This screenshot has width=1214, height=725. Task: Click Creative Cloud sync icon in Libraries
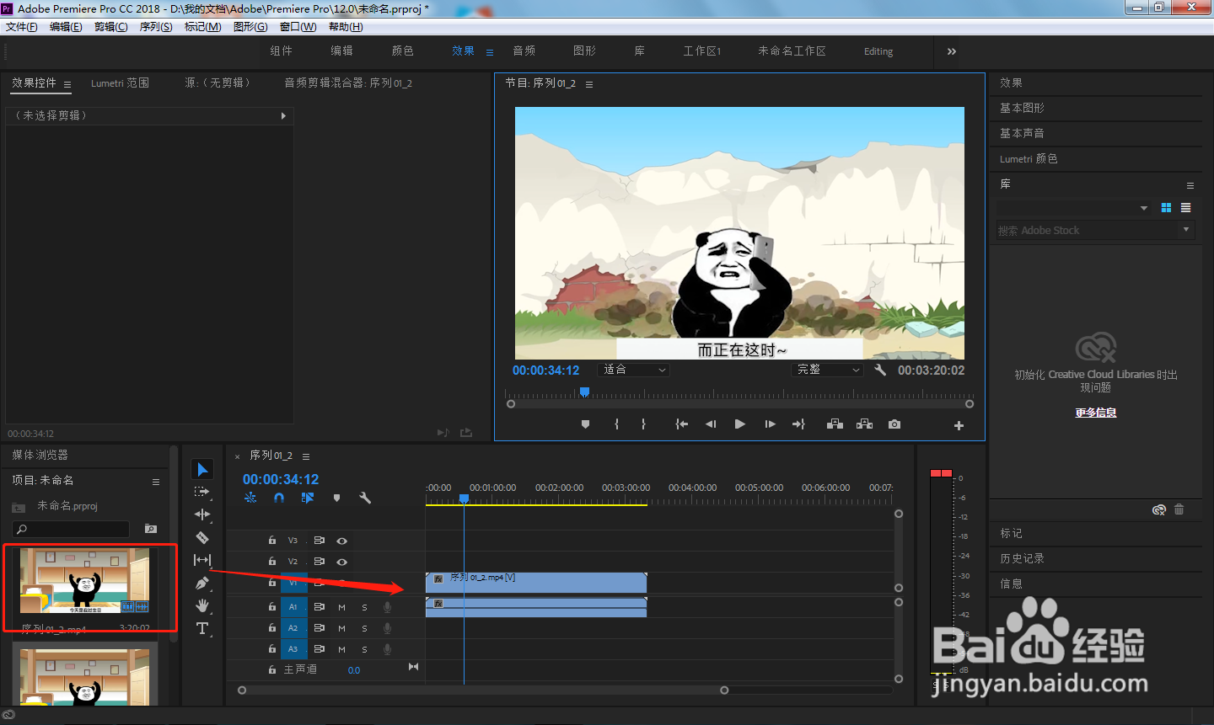(1159, 509)
